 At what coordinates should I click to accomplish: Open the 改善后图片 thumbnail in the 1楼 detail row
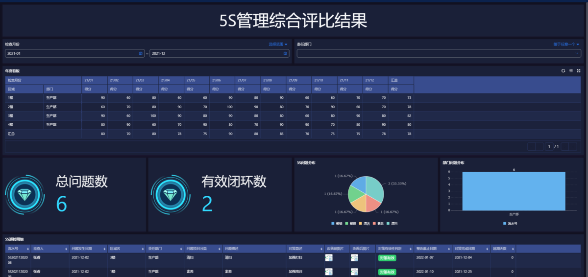click(x=355, y=272)
